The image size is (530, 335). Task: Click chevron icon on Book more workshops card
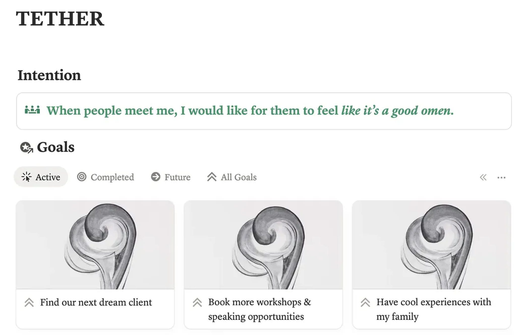(x=197, y=302)
